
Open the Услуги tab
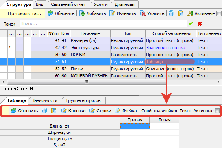[x=101, y=4]
